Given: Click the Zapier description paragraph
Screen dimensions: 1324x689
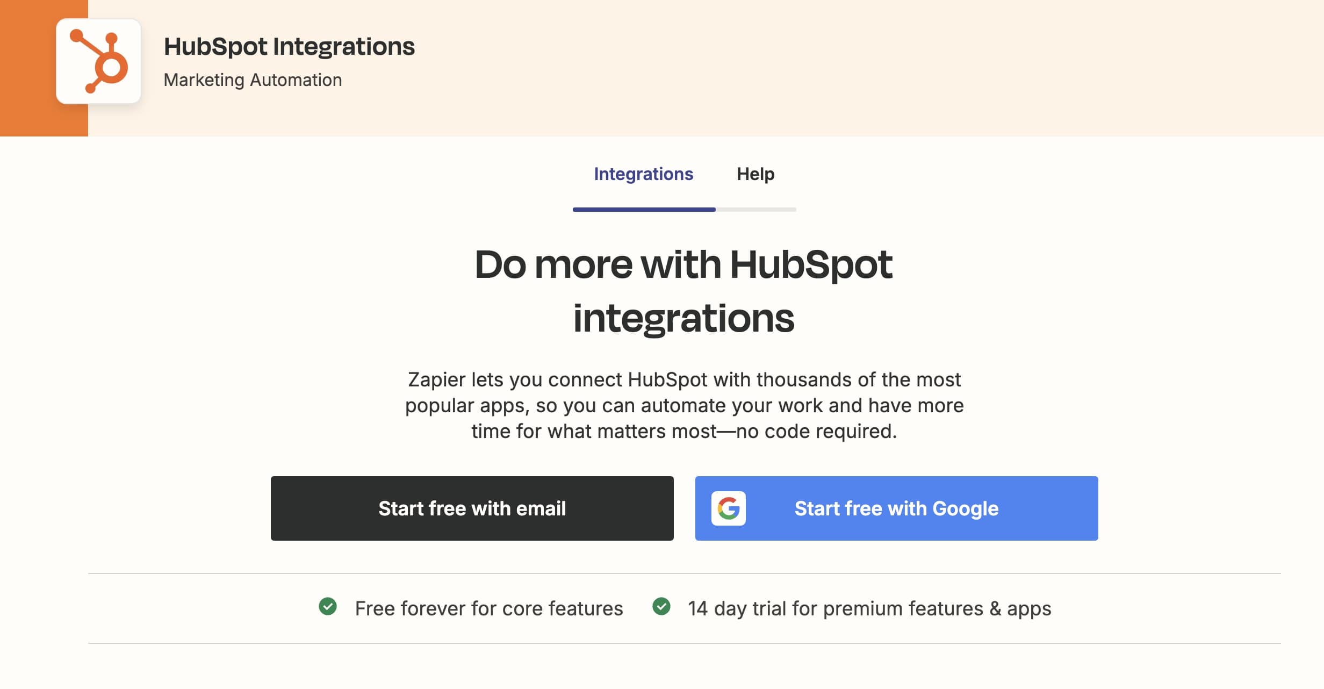Looking at the screenshot, I should [684, 405].
